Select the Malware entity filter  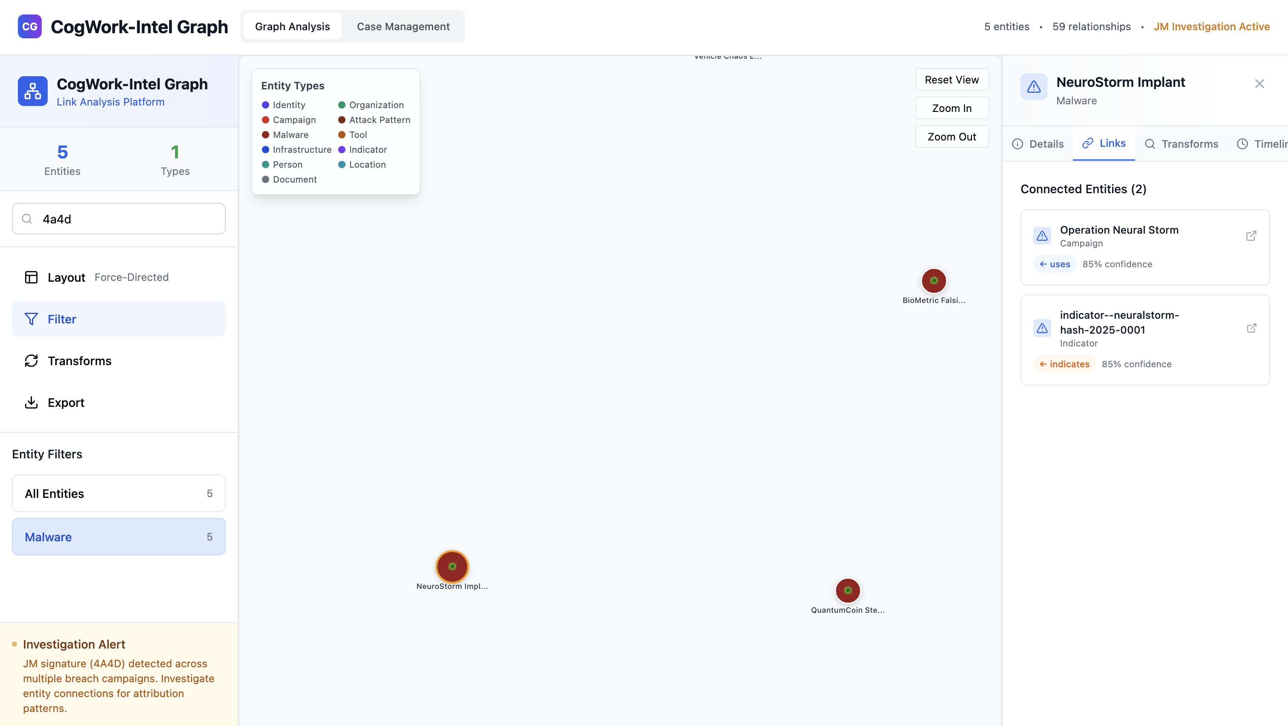[x=118, y=537]
